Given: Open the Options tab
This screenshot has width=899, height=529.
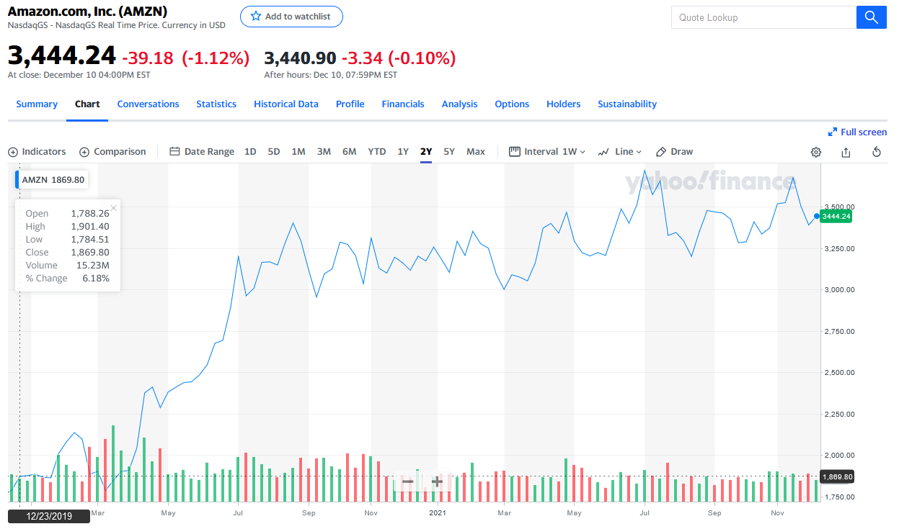Looking at the screenshot, I should [x=512, y=104].
